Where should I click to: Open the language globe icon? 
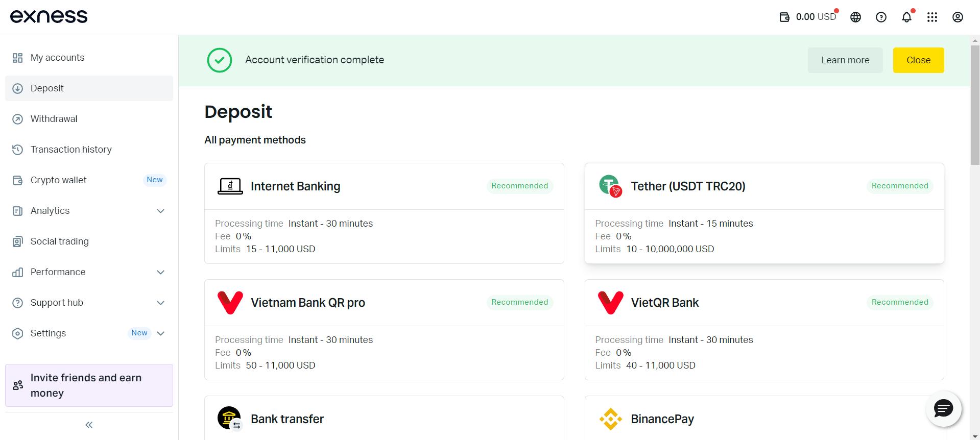click(855, 17)
